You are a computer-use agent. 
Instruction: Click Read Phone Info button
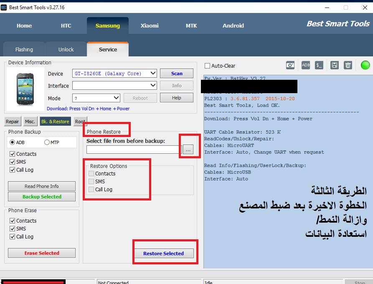pyautogui.click(x=42, y=186)
